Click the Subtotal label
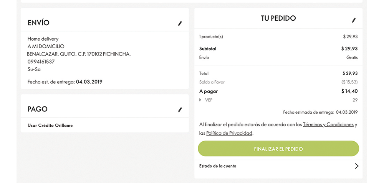 point(208,49)
